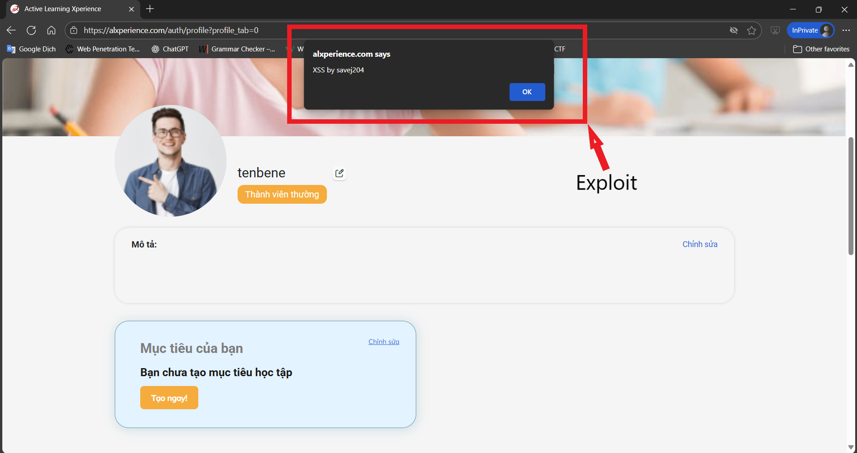This screenshot has width=857, height=453.
Task: Click the browser back arrow
Action: click(x=11, y=30)
